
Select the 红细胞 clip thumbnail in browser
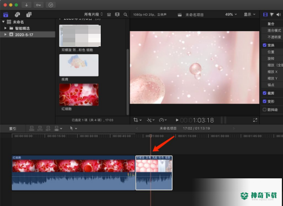[79, 95]
